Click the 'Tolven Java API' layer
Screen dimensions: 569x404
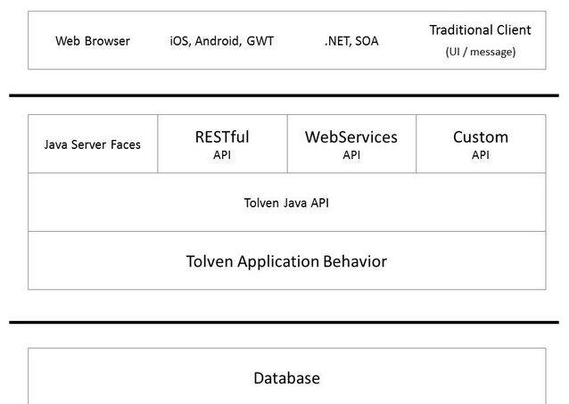click(287, 202)
